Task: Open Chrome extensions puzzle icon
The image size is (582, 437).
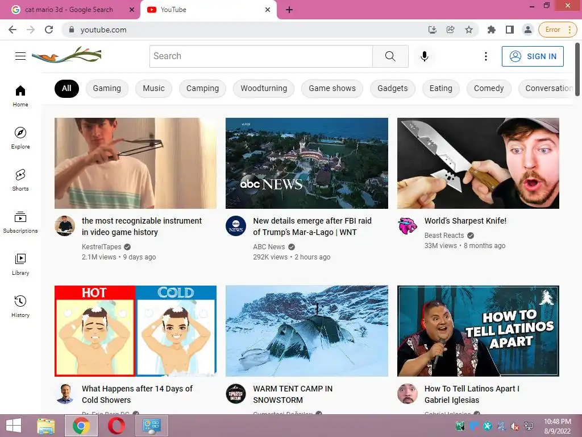Action: click(492, 30)
